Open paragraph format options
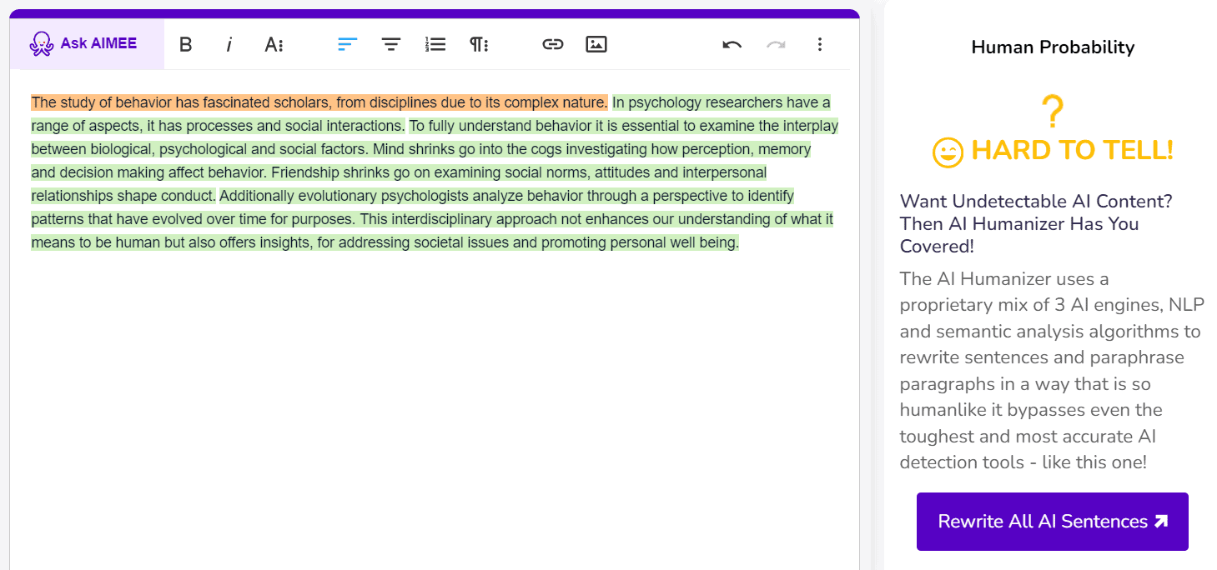 (479, 45)
